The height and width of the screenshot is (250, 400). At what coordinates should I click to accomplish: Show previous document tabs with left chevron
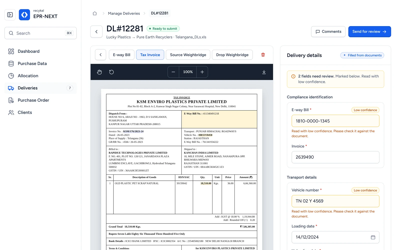point(100,55)
